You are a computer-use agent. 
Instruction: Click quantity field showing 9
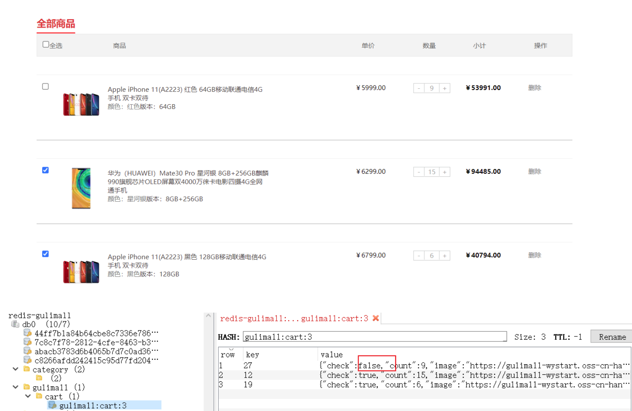(x=431, y=88)
